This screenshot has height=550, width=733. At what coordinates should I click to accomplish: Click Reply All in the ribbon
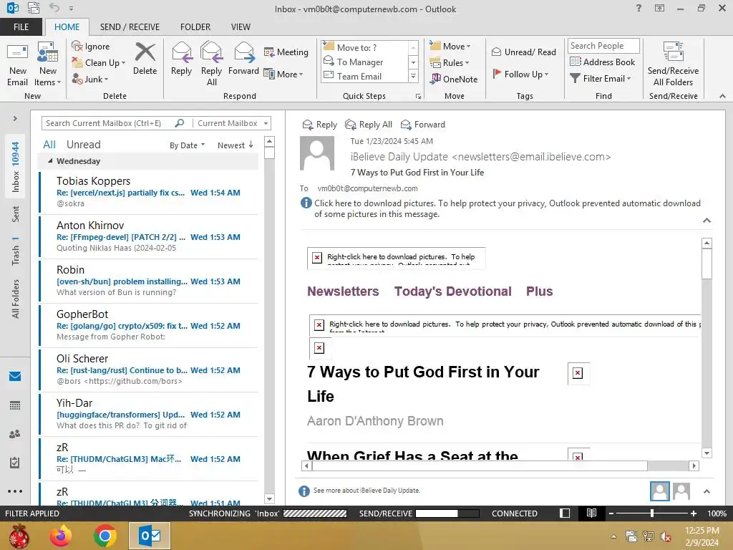pyautogui.click(x=211, y=64)
